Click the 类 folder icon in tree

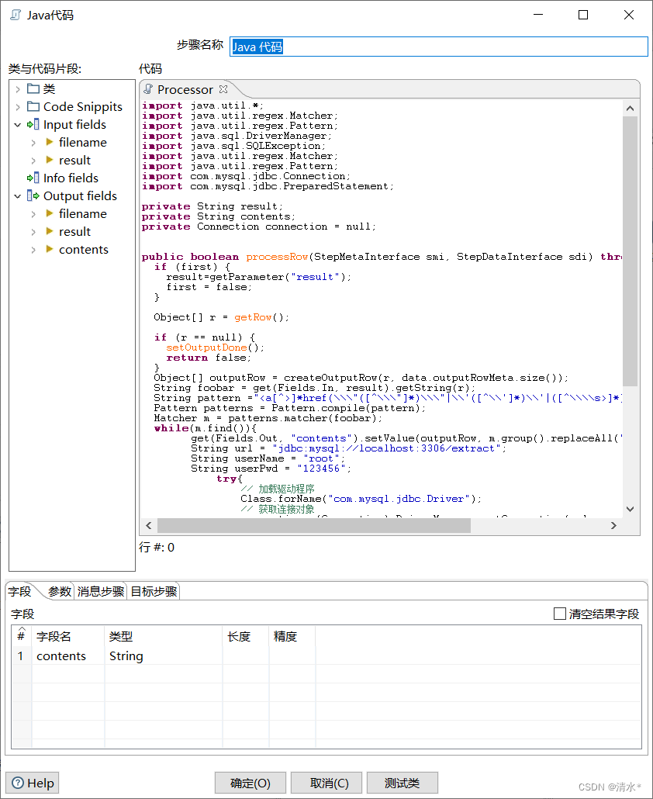click(34, 88)
